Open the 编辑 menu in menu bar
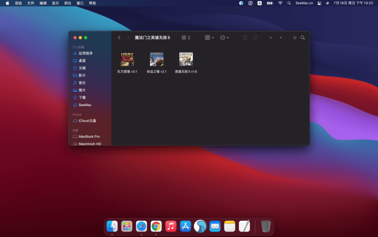The width and height of the screenshot is (378, 237). click(43, 3)
